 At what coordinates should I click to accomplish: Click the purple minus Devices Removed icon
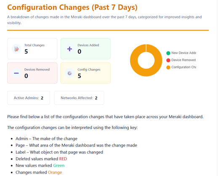point(16,73)
